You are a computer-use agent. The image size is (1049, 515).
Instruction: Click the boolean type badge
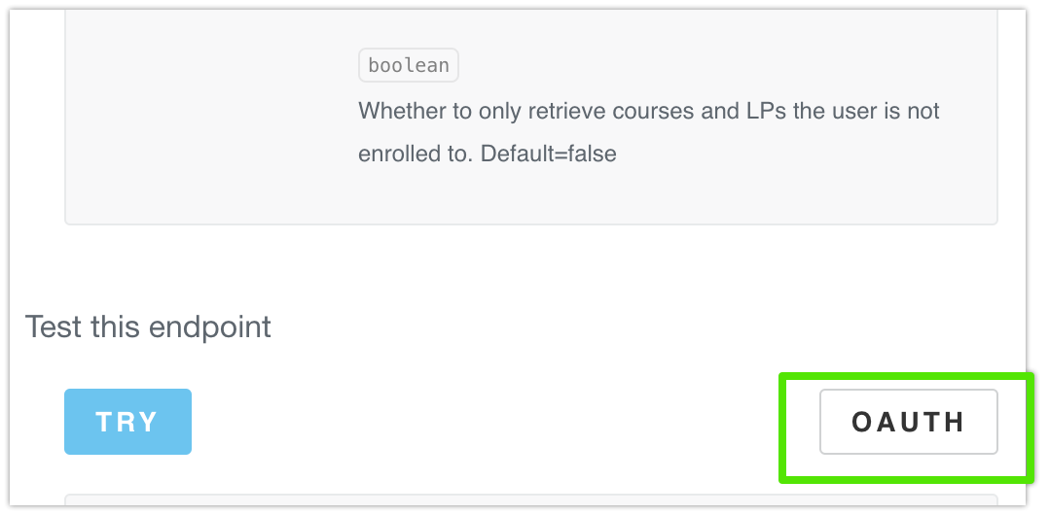409,66
